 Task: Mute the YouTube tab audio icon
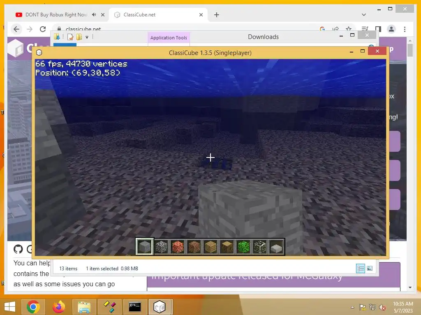94,15
